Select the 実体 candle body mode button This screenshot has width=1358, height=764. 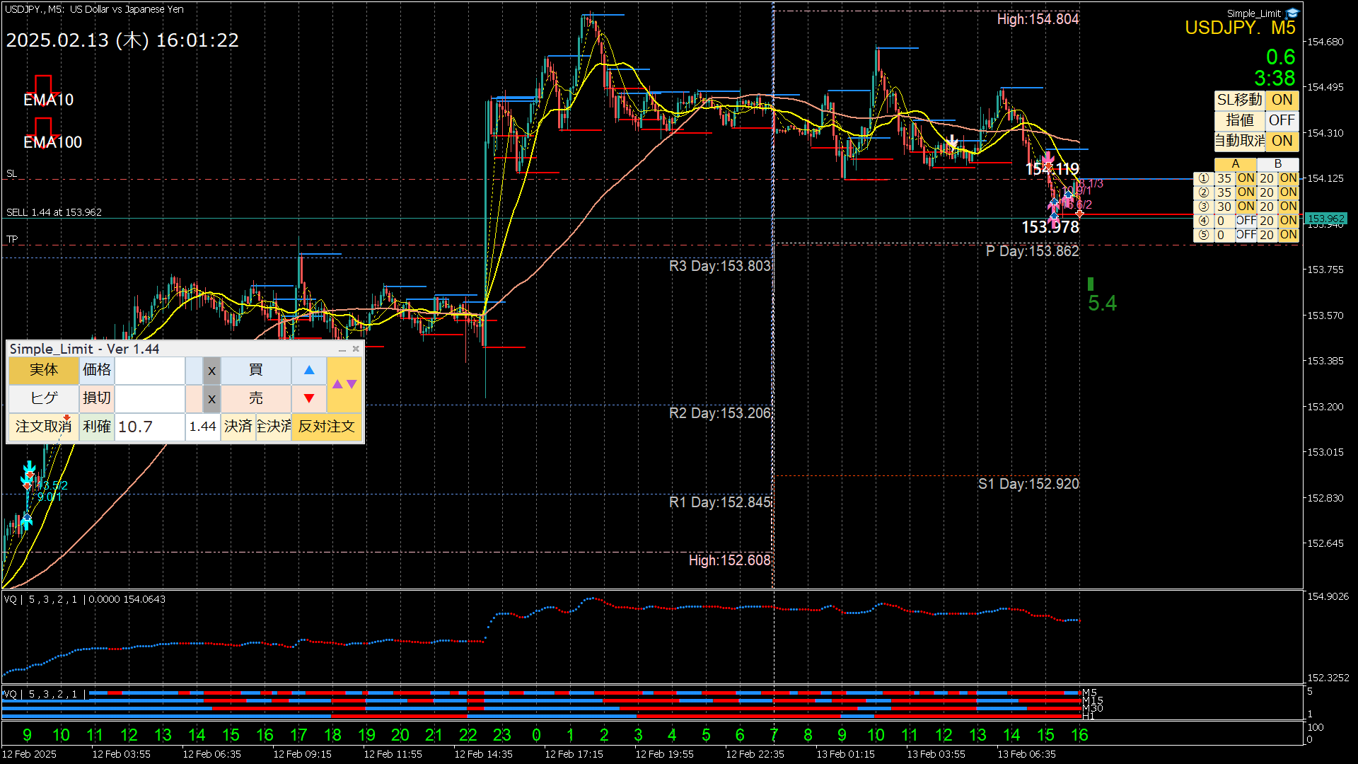point(43,370)
